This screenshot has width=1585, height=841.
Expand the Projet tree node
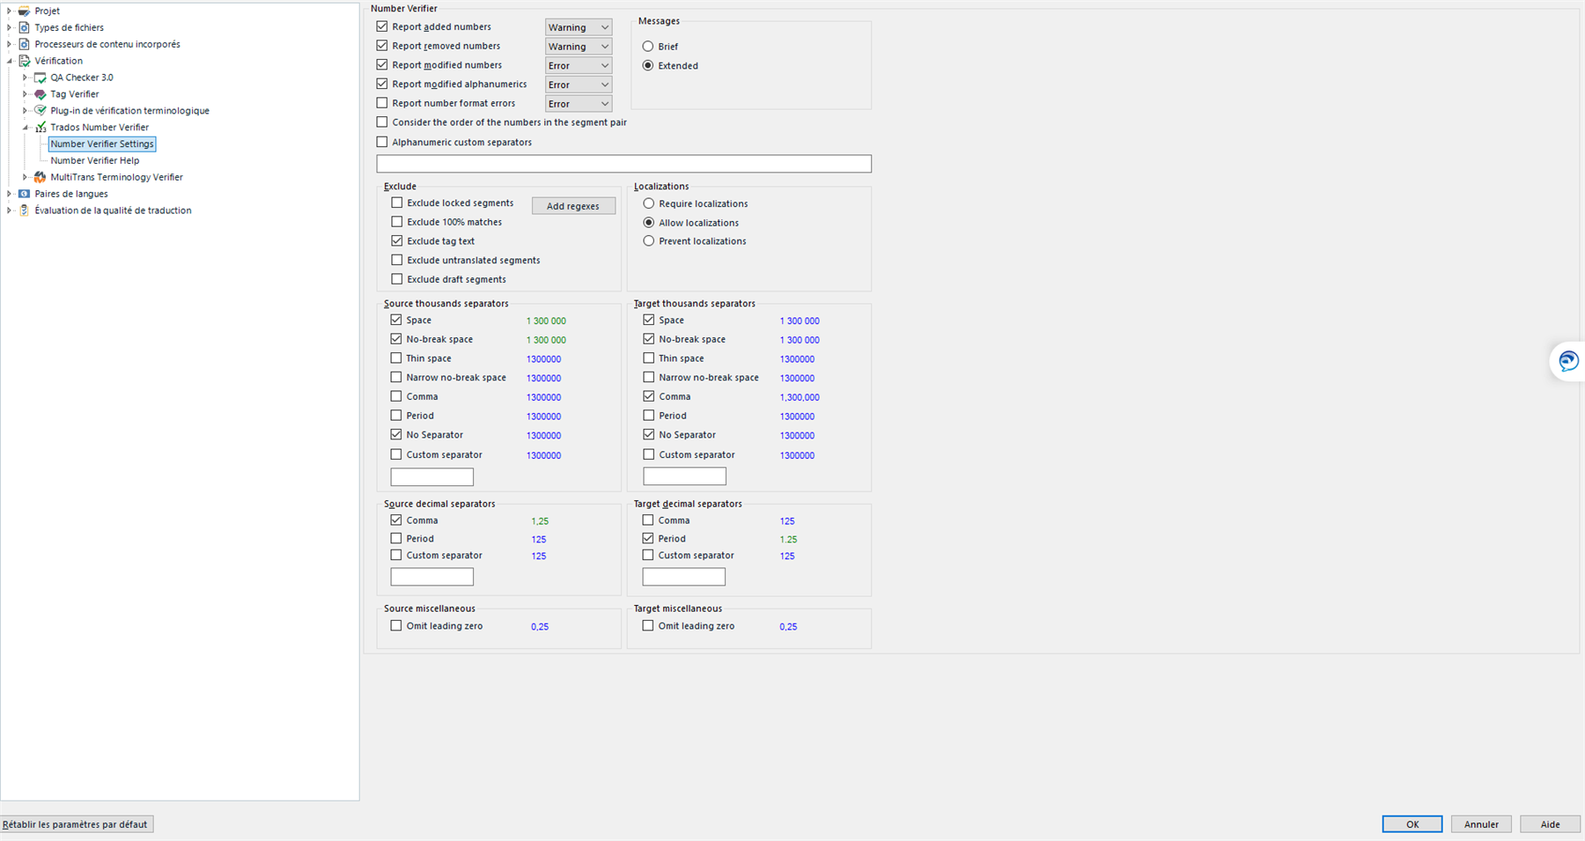pos(9,11)
